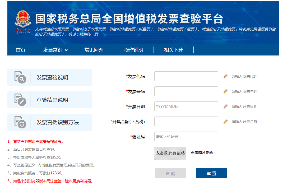Focus the 验证码 input field

click(186, 136)
